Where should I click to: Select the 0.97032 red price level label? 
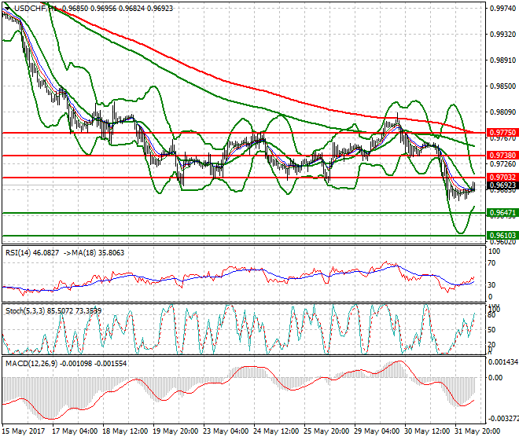tap(499, 178)
